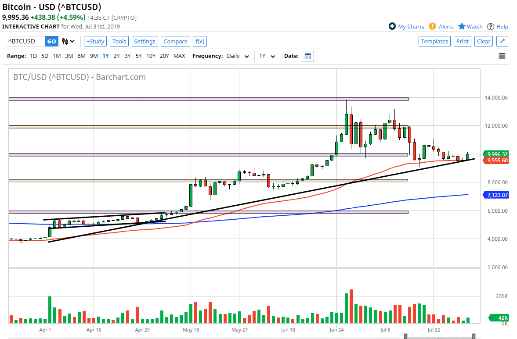Expand chart with the pop-out arrow icon
The image size is (517, 339).
point(502,41)
